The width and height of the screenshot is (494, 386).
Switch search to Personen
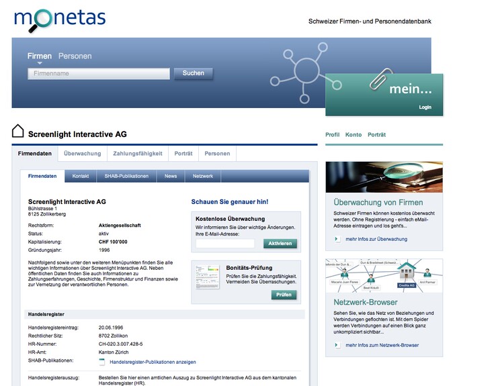coord(75,56)
